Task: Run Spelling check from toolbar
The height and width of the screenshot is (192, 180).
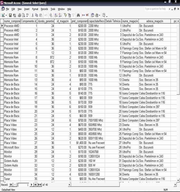Action: 27,15
